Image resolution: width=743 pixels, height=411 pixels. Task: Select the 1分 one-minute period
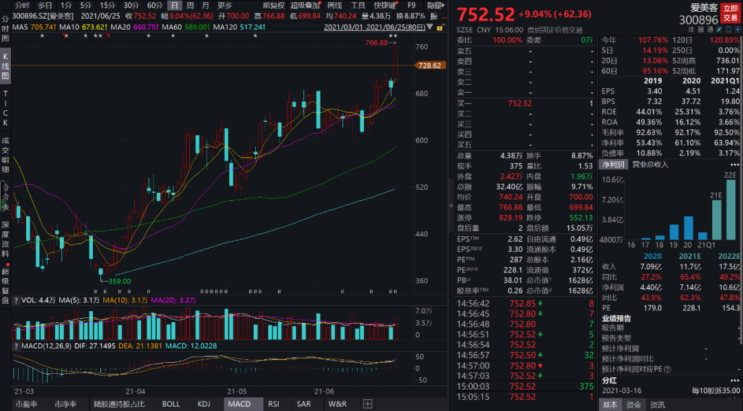point(66,6)
